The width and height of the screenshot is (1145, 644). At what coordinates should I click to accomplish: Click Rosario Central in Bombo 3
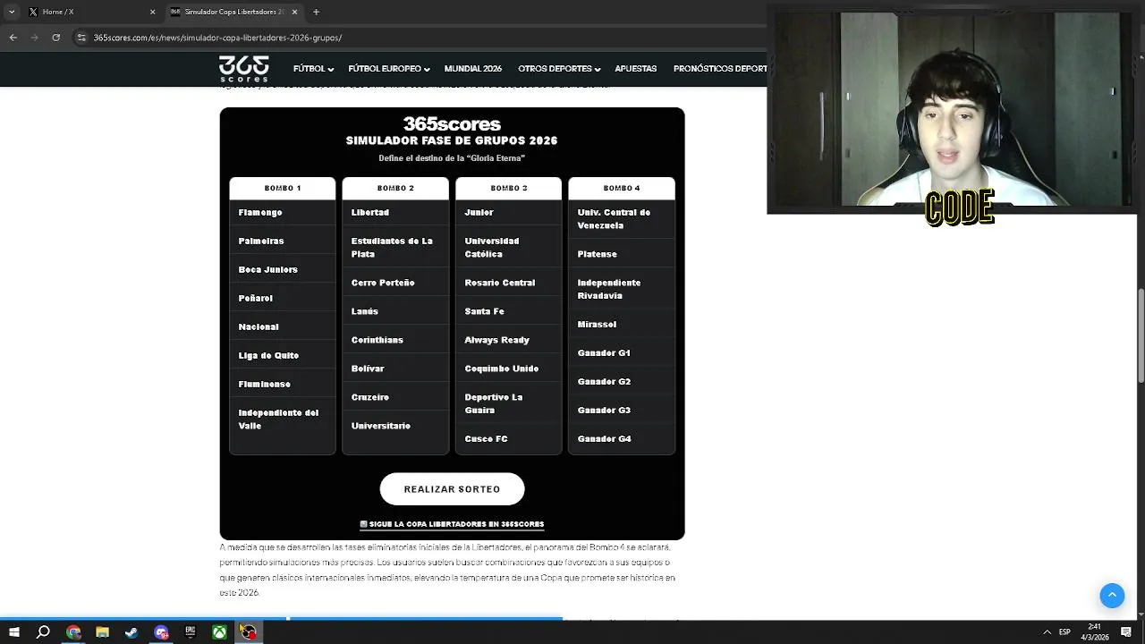[500, 283]
